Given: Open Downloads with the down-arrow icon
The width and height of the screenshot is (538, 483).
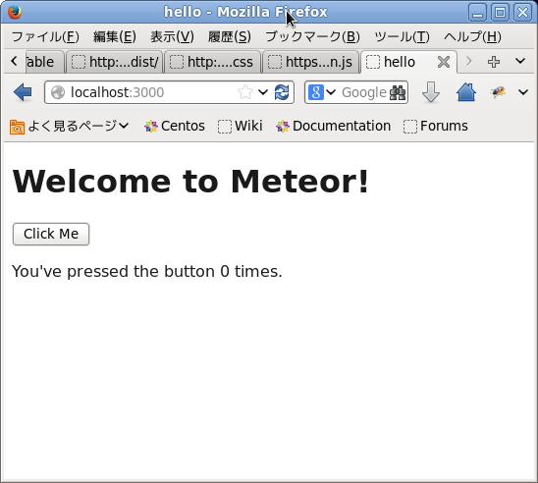Looking at the screenshot, I should tap(431, 92).
